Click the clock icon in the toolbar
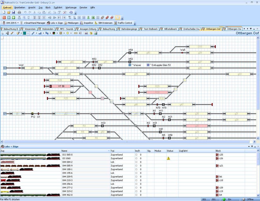The height and width of the screenshot is (201, 260). (x=118, y=18)
